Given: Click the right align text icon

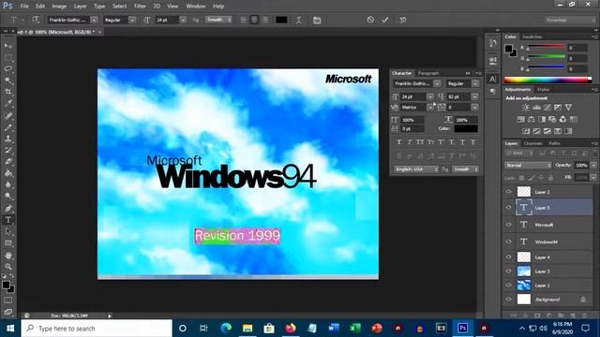Looking at the screenshot, I should tap(264, 20).
